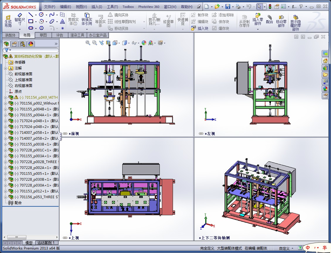
Task: Switch to the 装配体 tab
Action: [x=10, y=35]
